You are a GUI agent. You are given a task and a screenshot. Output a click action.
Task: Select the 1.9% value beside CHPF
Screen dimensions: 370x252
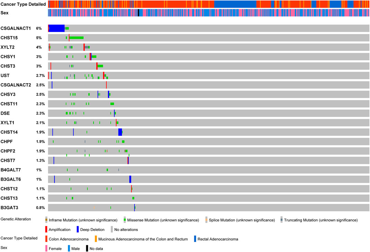pos(40,141)
